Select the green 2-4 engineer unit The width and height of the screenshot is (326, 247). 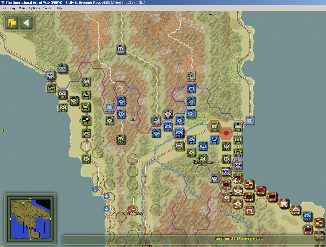[x=215, y=127]
